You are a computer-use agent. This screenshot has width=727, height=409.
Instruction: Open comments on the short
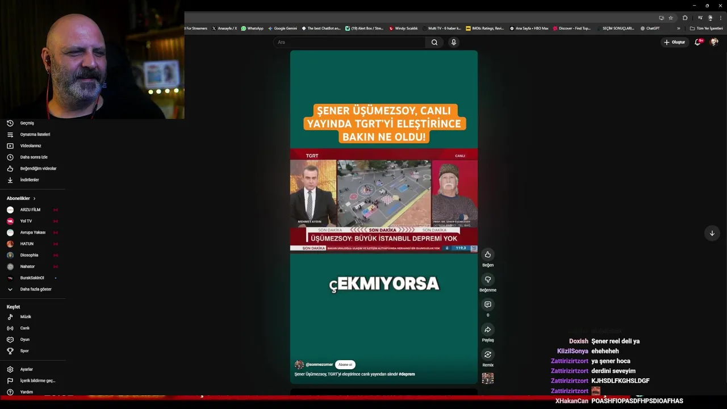coord(487,304)
